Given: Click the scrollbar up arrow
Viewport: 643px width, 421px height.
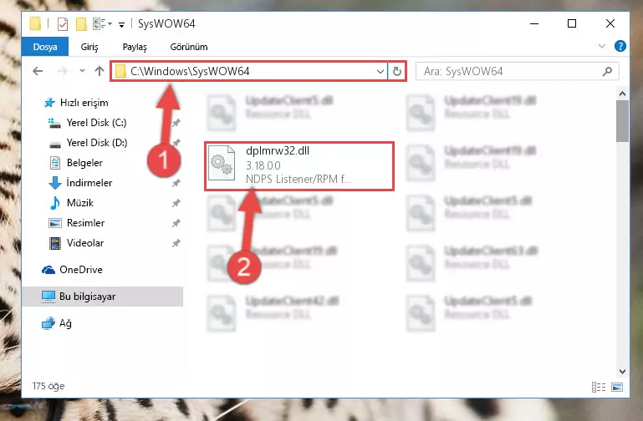Looking at the screenshot, I should click(x=622, y=94).
